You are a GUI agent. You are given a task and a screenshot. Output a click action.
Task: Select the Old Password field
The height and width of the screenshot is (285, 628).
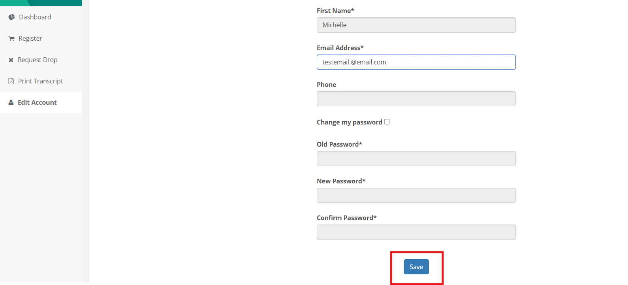click(x=416, y=159)
